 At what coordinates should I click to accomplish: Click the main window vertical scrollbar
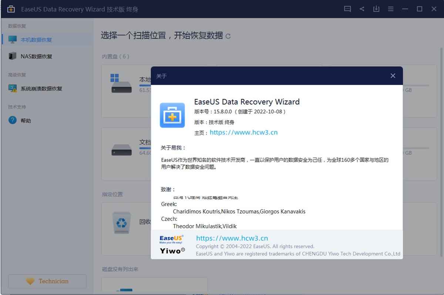point(441,152)
